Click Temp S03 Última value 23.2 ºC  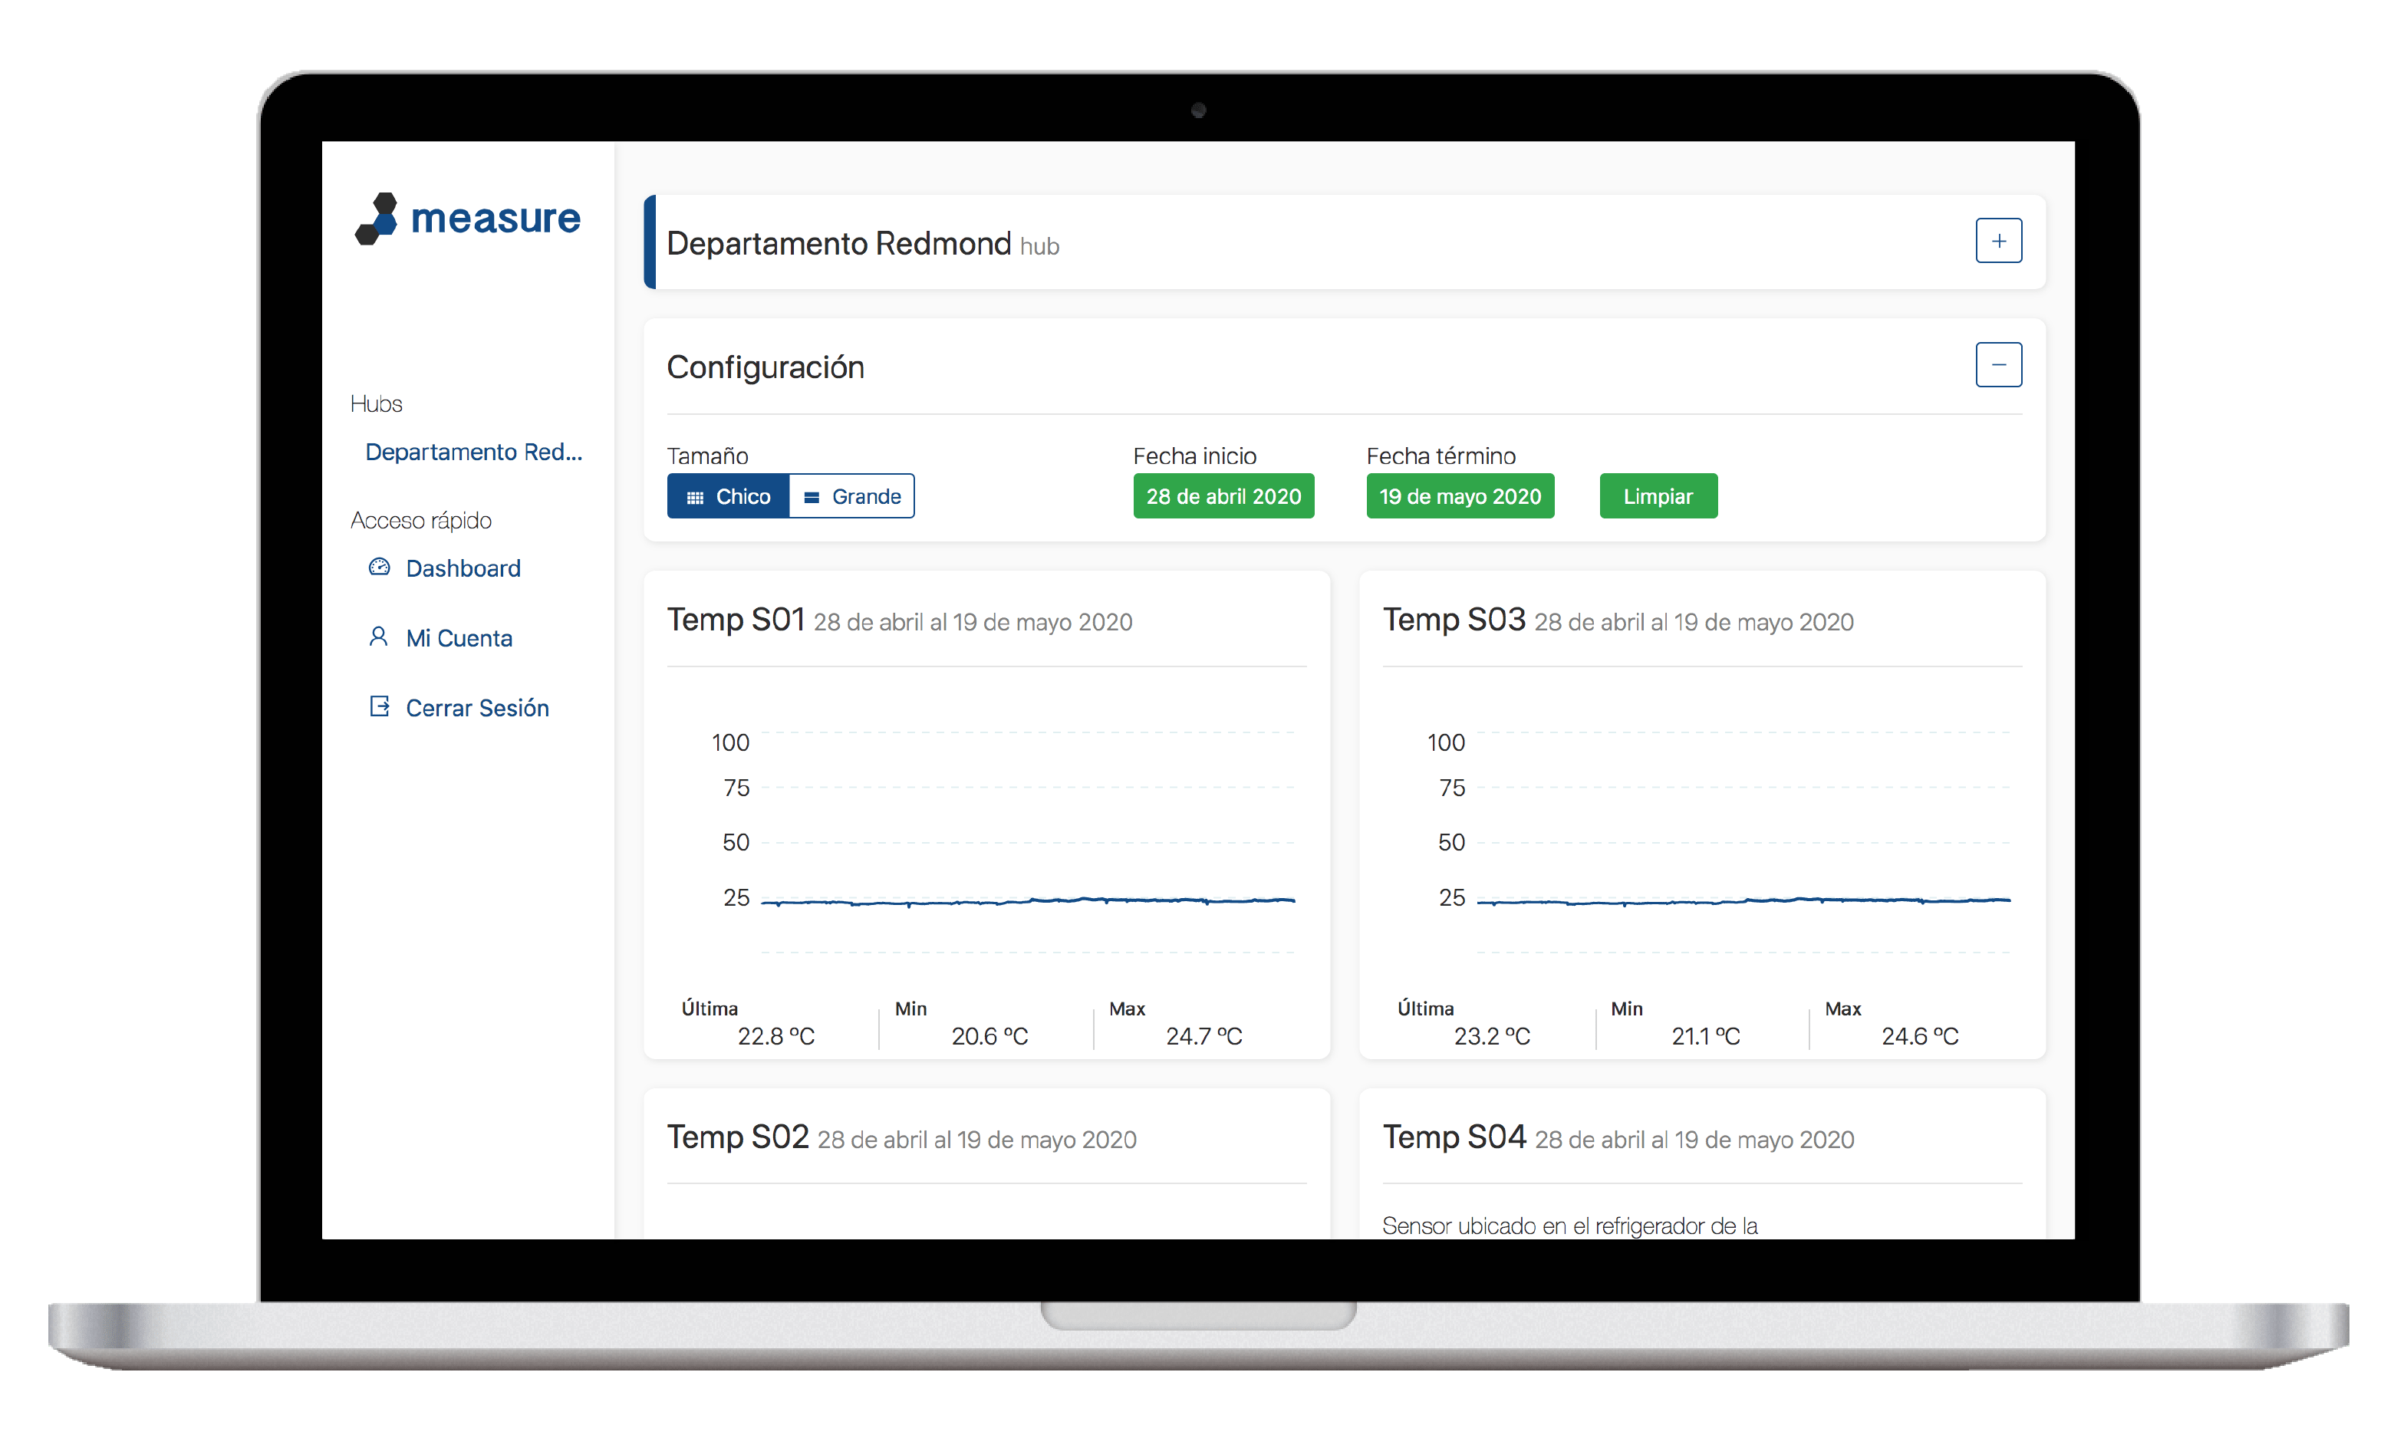coord(1492,1036)
